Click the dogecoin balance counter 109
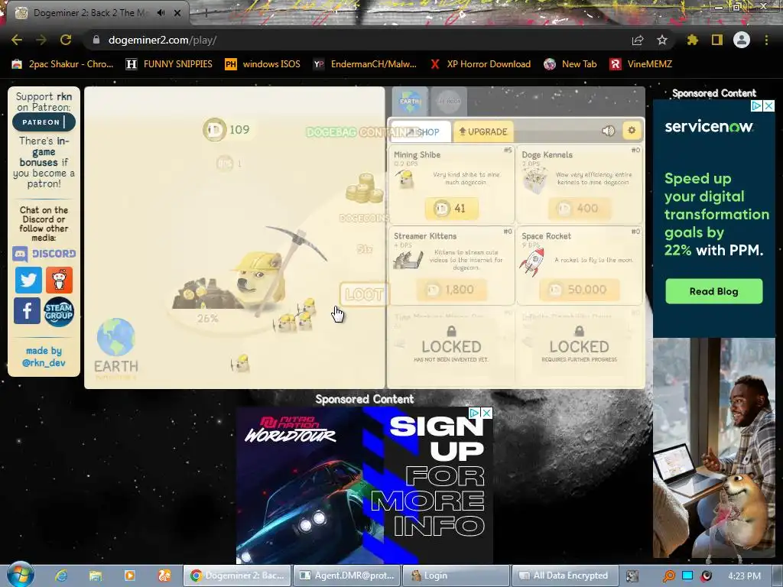783x587 pixels. pos(227,130)
